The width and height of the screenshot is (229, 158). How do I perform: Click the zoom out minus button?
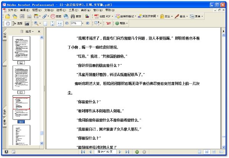coord(67,23)
